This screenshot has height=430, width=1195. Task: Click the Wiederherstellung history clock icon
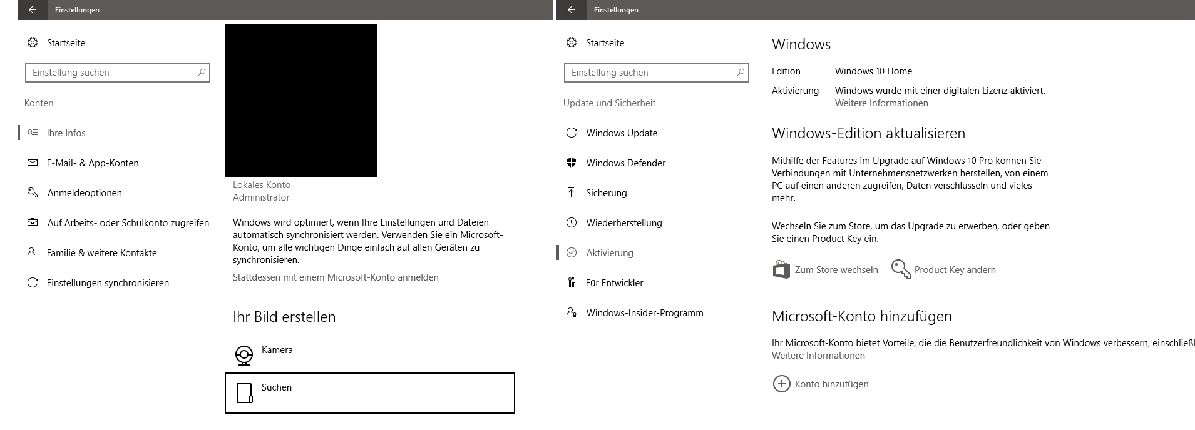pos(572,222)
